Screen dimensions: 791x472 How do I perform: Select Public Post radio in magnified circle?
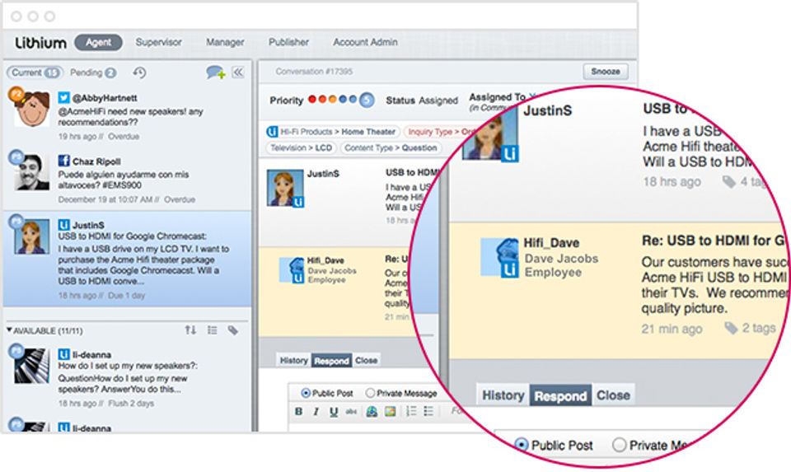pyautogui.click(x=521, y=445)
